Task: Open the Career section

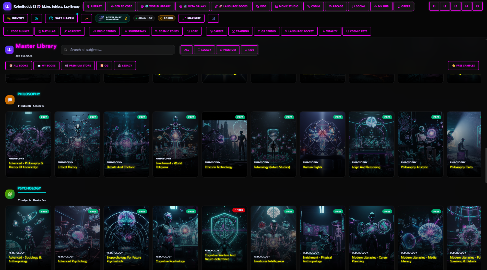Action: coord(217,31)
